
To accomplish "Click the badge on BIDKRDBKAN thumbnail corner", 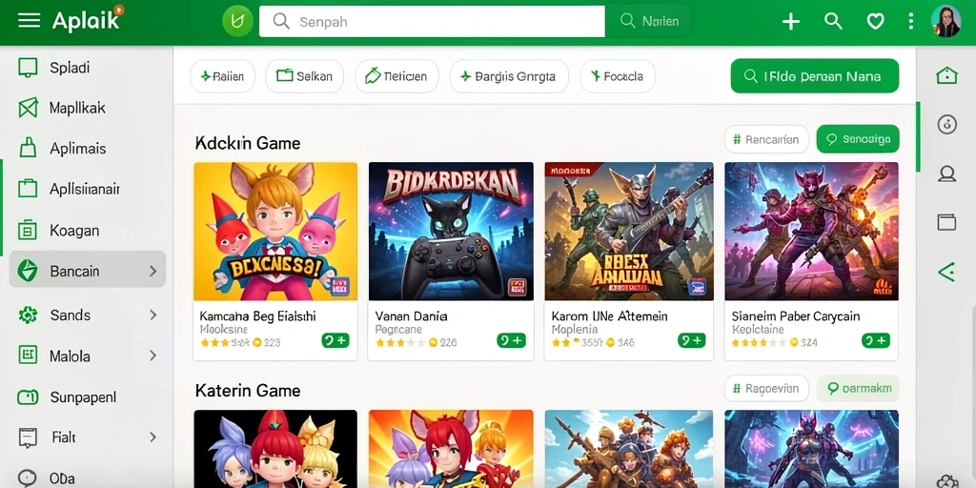I will [518, 286].
